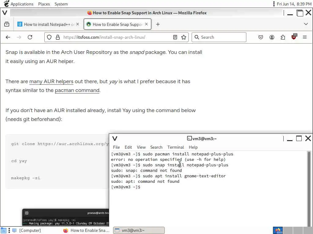Click the uBlock Origin shield icon

(294, 37)
